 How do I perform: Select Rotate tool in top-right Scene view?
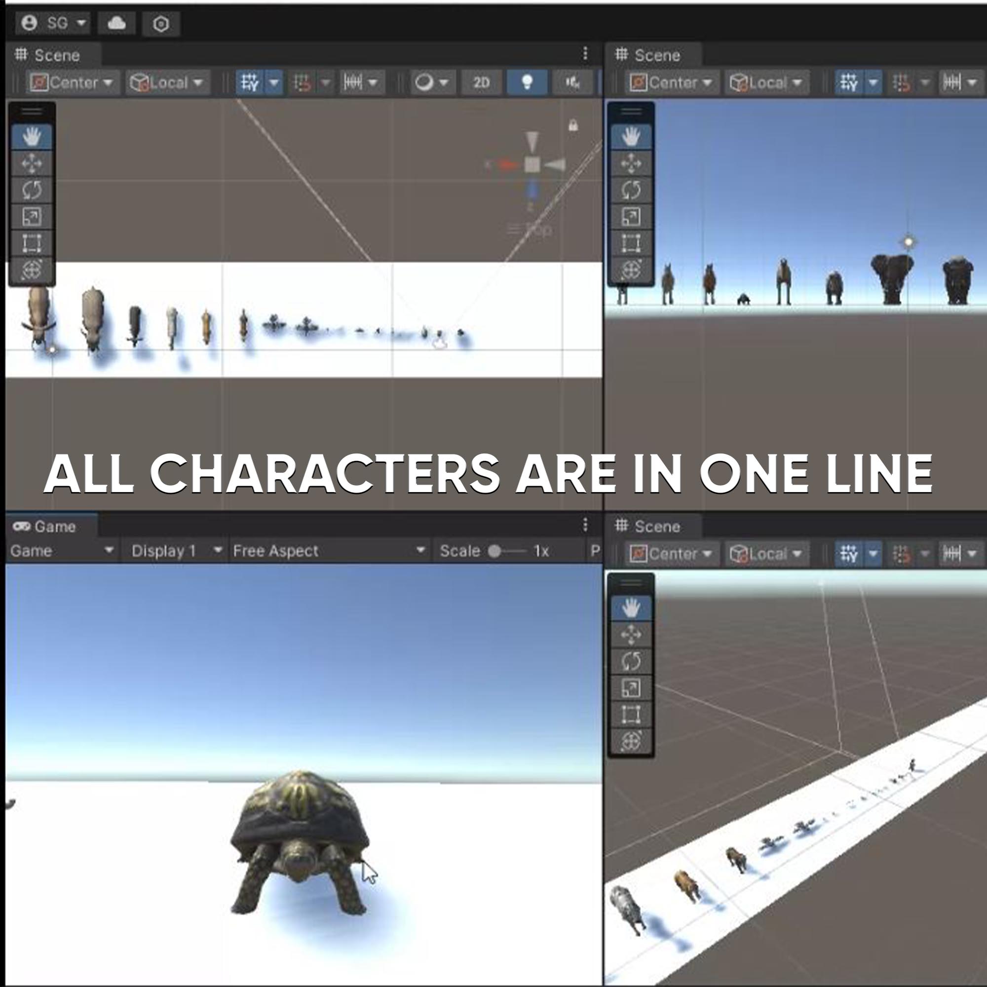tap(632, 190)
